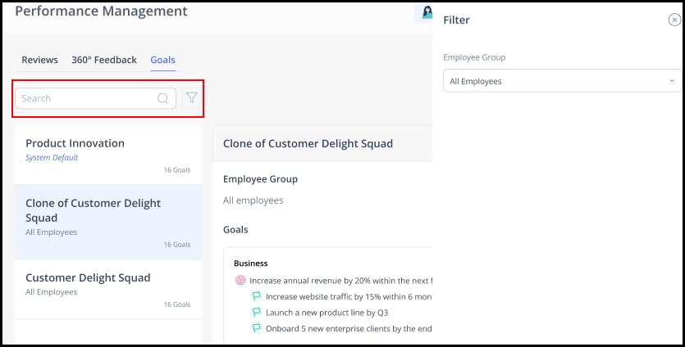
Task: Expand dropdown using the chevron arrow
Action: (x=672, y=81)
